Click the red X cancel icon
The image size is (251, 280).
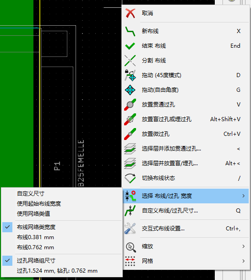(x=130, y=13)
